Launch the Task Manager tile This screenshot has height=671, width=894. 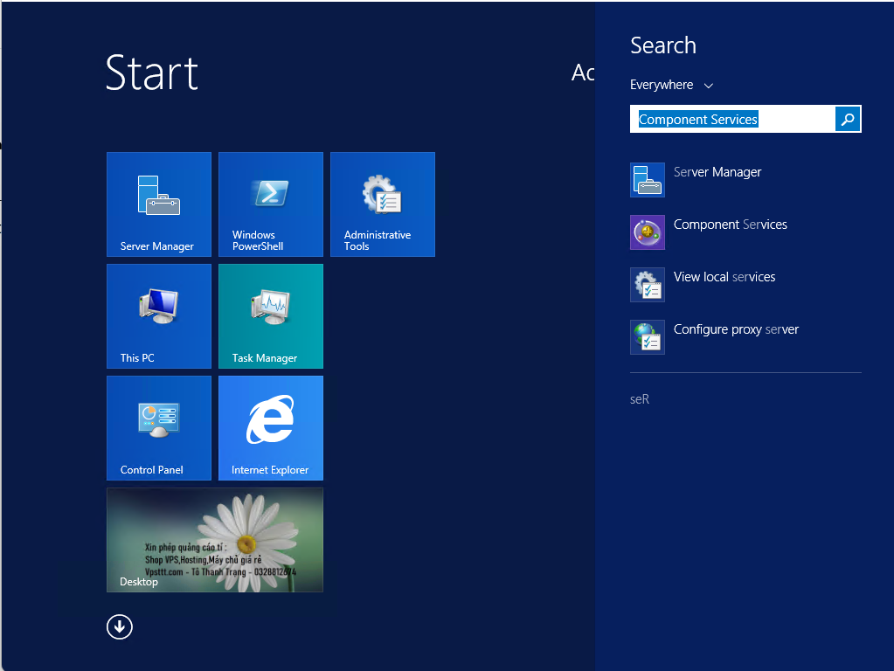point(271,315)
